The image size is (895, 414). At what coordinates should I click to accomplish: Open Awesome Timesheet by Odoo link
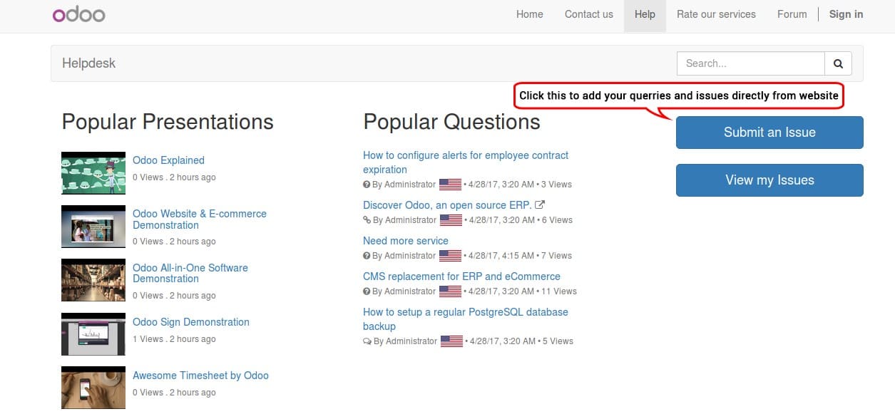200,376
